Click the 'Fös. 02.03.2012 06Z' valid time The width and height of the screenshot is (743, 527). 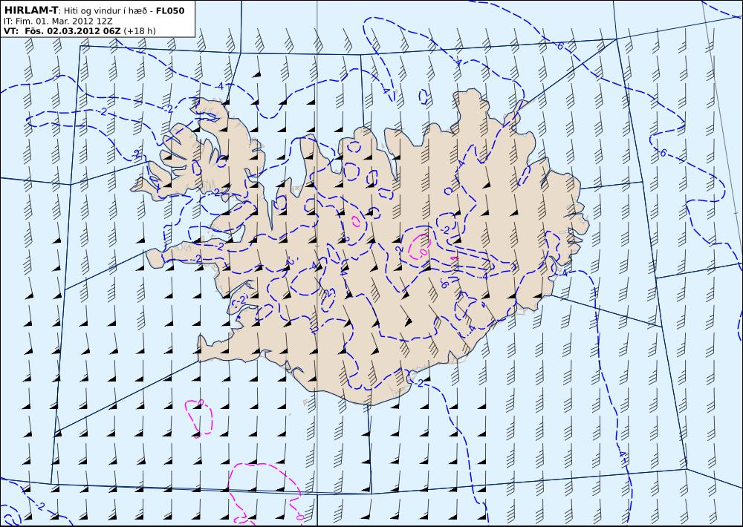coord(73,31)
